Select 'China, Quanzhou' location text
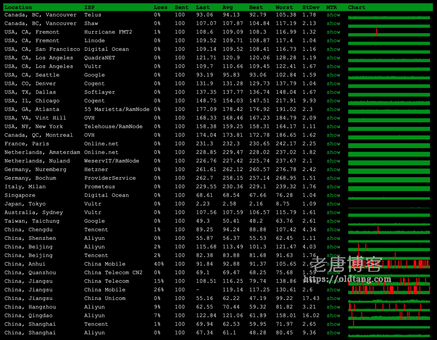Viewport: 437px width, 340px height. [30, 273]
